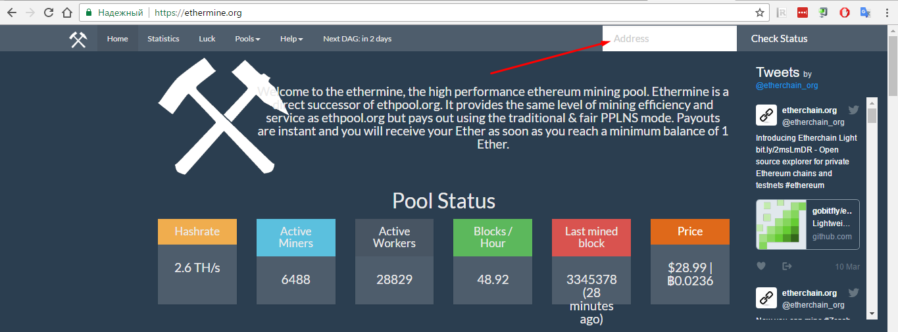Open the etherchain.org name in first tweet

809,110
